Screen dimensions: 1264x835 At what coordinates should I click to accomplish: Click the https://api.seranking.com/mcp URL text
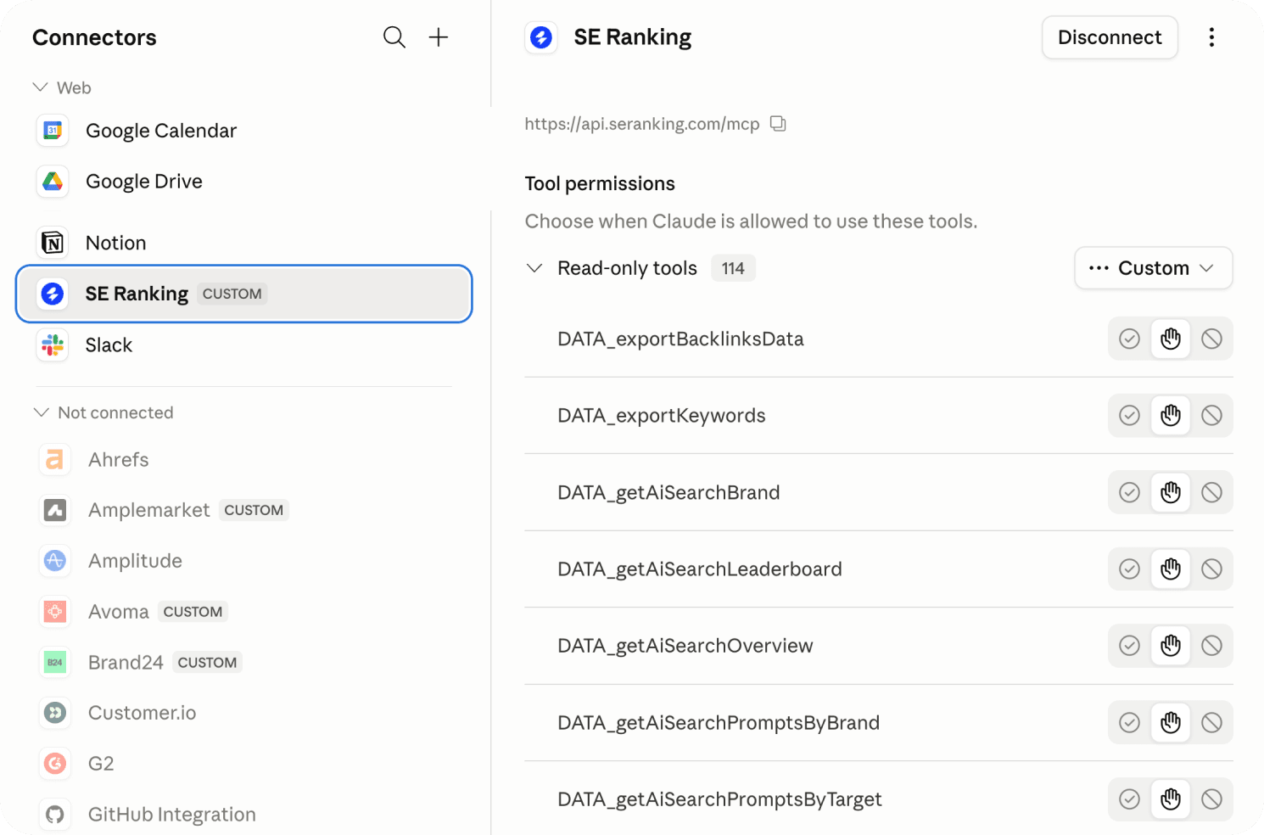point(642,124)
